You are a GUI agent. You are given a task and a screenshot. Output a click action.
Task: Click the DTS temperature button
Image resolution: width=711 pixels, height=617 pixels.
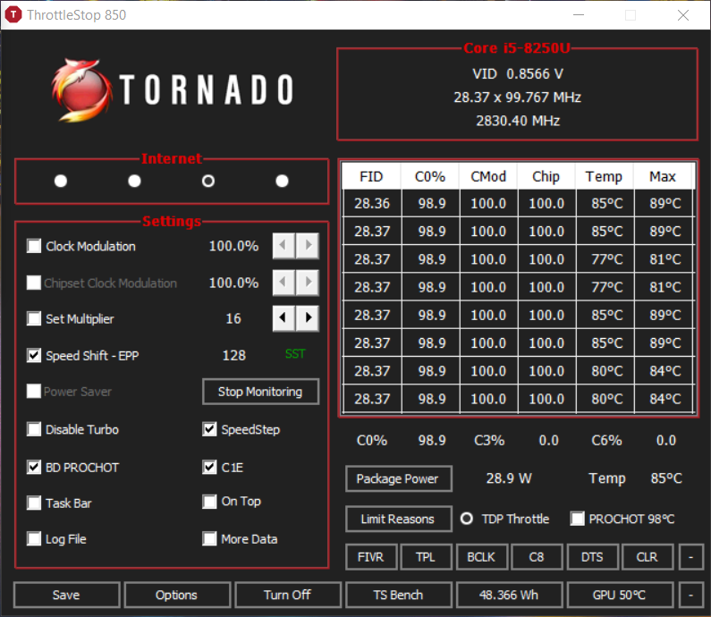[593, 557]
